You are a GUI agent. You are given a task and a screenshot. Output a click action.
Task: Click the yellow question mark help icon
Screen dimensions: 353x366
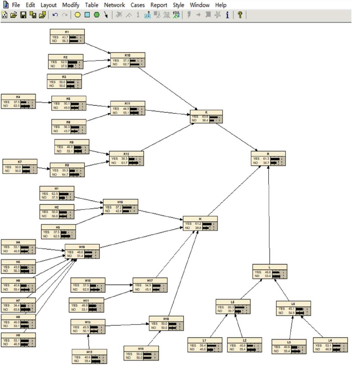(x=240, y=15)
